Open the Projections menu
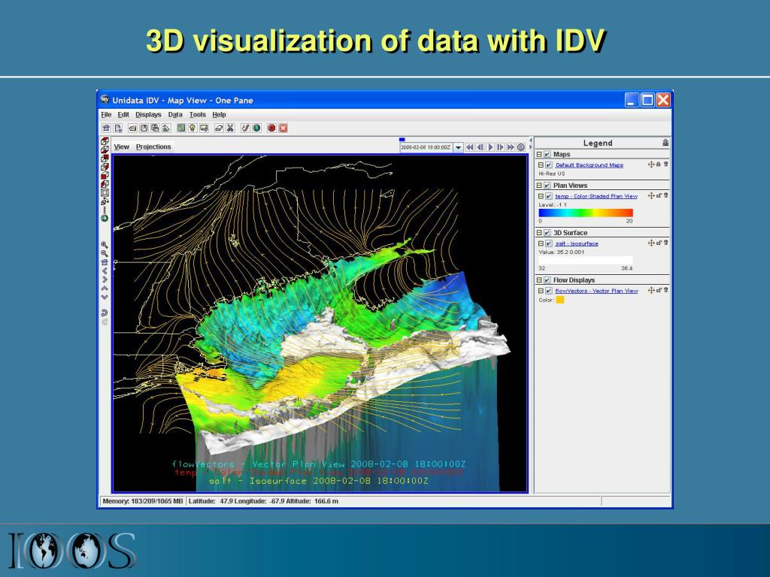The width and height of the screenshot is (770, 577). [x=153, y=147]
